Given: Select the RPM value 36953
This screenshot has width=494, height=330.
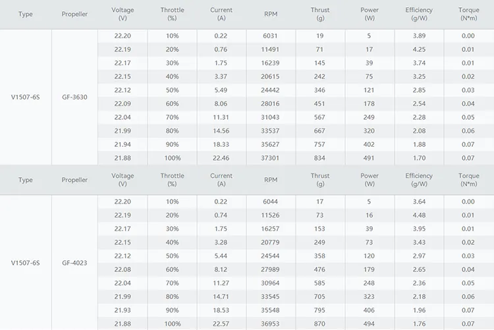Looking at the screenshot, I should click(270, 323).
